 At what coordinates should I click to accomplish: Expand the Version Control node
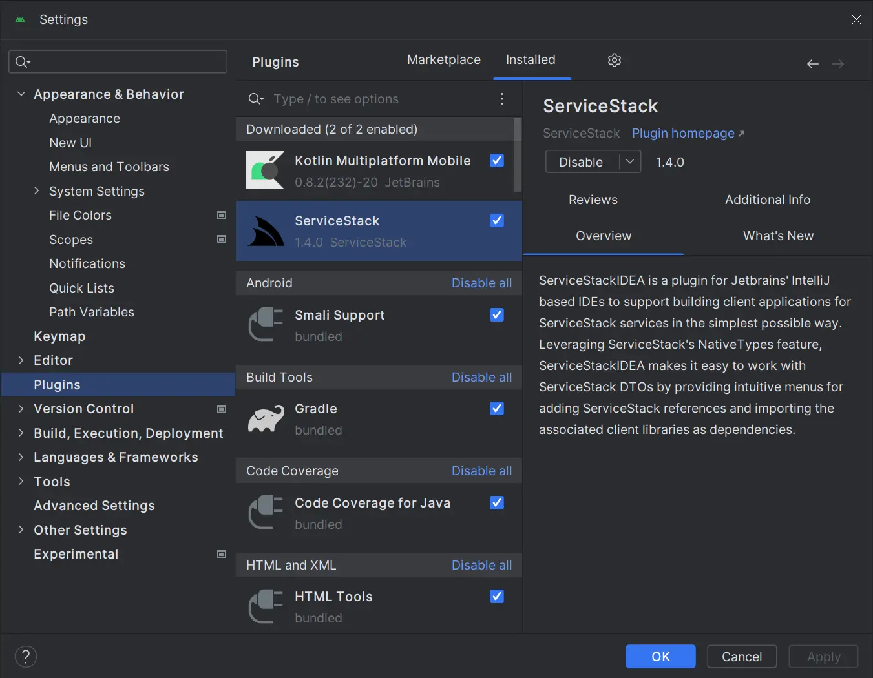click(21, 408)
